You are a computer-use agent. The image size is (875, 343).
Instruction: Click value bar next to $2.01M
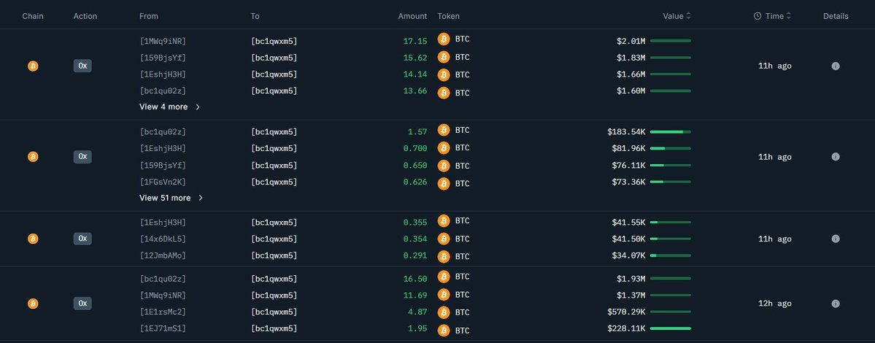pyautogui.click(x=670, y=41)
